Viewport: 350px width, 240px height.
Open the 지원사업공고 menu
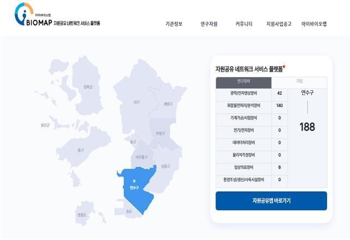pos(279,24)
